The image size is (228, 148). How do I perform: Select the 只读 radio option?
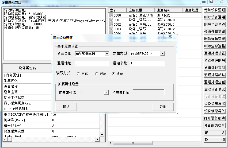78,74
